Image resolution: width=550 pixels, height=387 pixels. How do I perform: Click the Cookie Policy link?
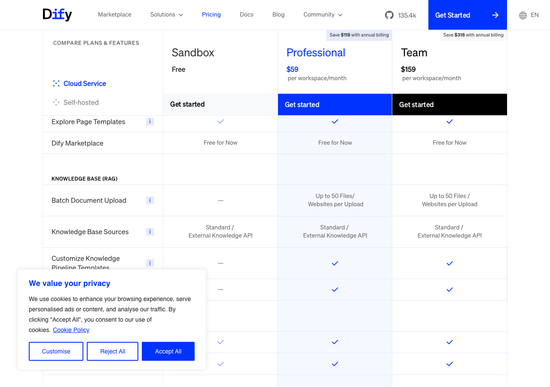[x=71, y=330]
